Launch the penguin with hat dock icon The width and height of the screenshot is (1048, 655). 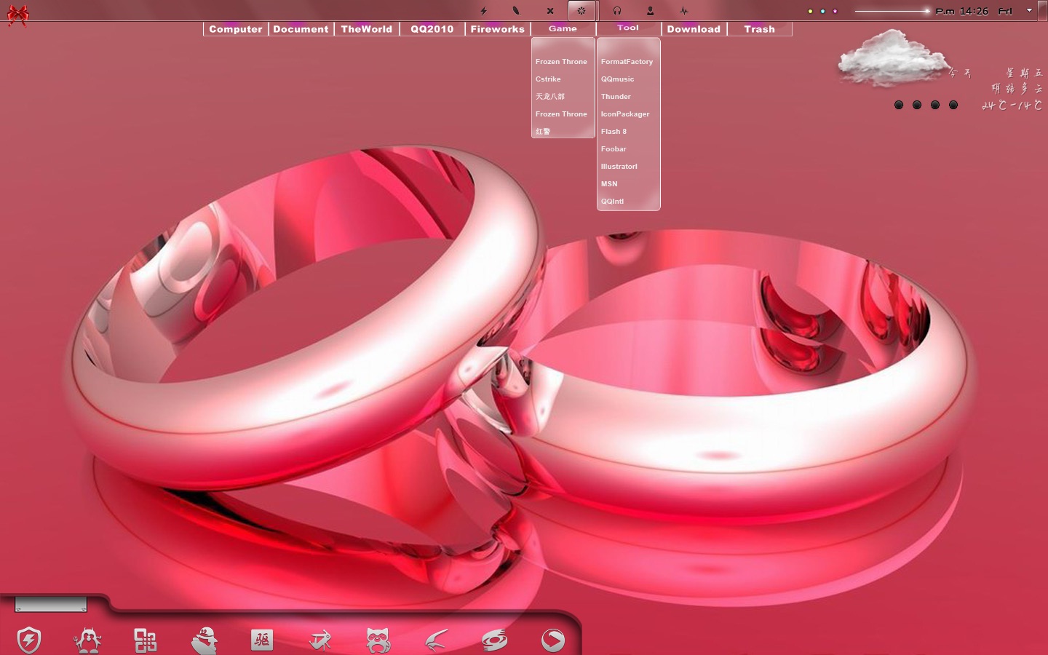[x=205, y=640]
